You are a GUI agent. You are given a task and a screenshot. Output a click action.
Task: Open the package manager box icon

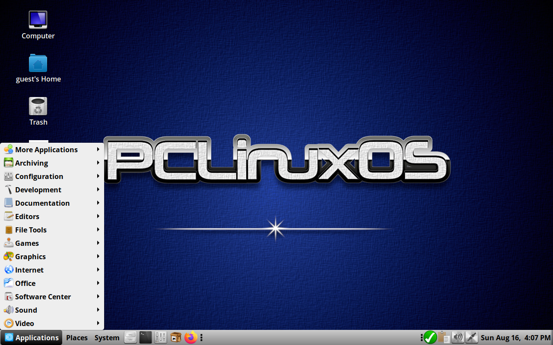pos(176,337)
